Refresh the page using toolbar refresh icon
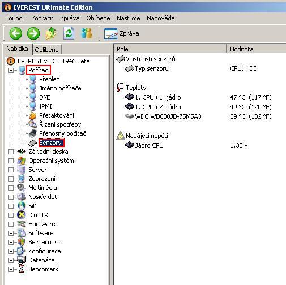Viewport: 286px width, 285px height. point(69,33)
